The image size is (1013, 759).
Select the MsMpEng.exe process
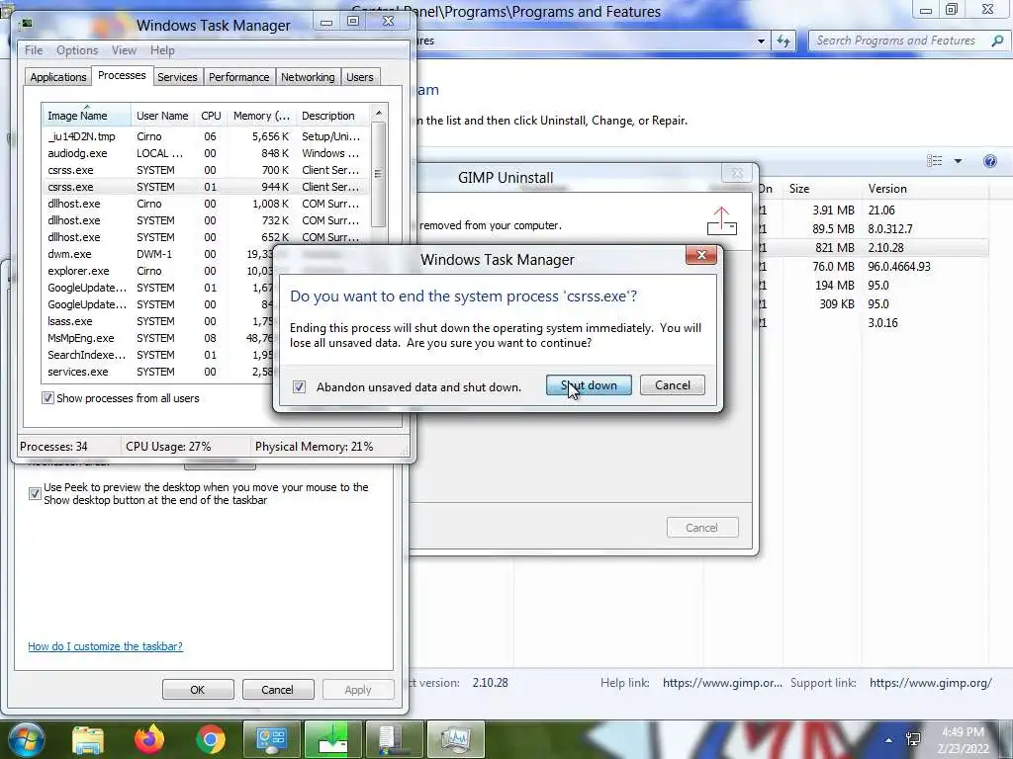[158, 338]
